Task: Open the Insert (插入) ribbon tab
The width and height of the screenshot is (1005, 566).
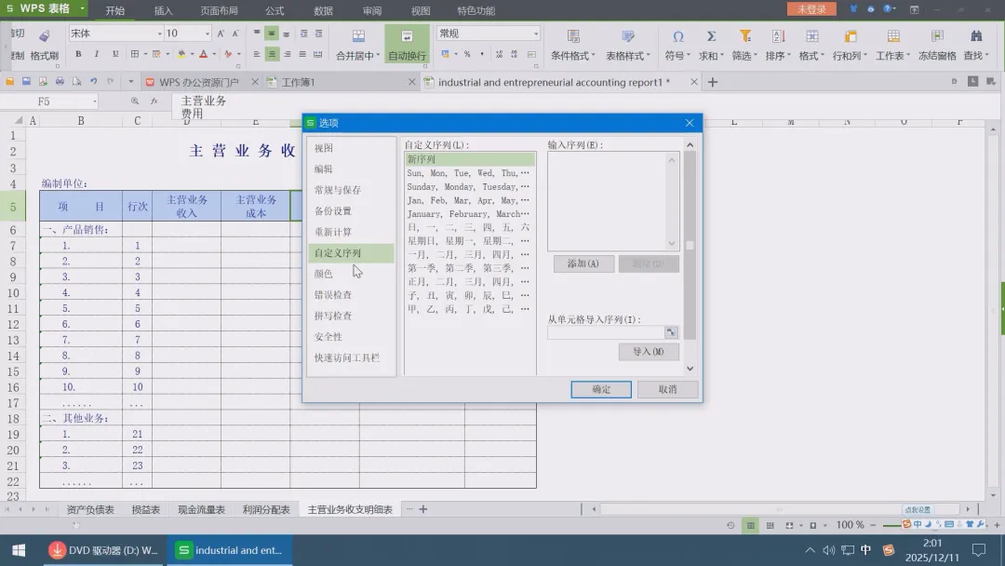Action: coord(164,10)
